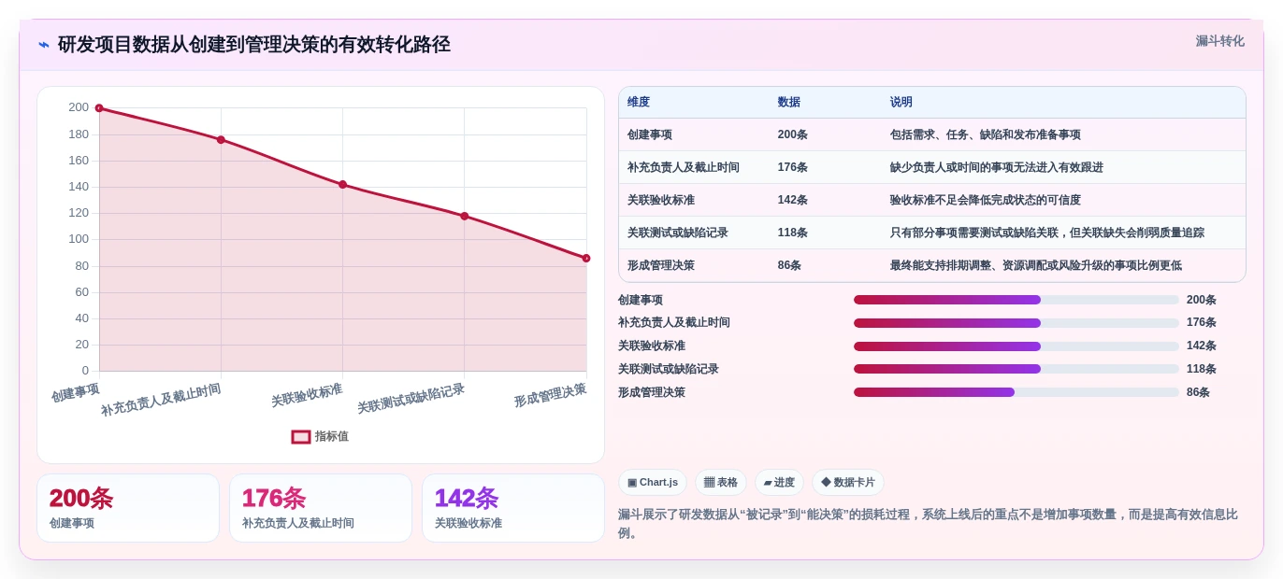Click the 形成管理决策 label in progress list
This screenshot has height=579, width=1283.
click(x=652, y=393)
